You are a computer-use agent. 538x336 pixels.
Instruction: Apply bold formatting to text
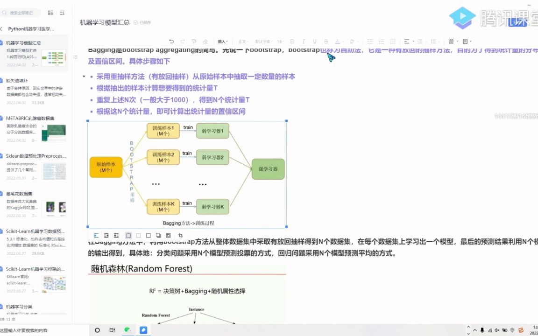coord(292,42)
